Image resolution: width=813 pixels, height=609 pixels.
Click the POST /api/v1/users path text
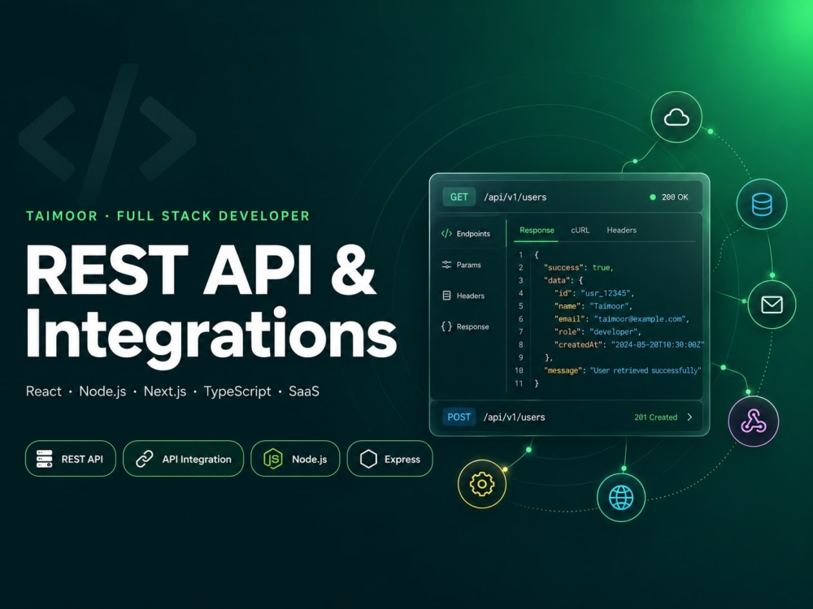[515, 417]
